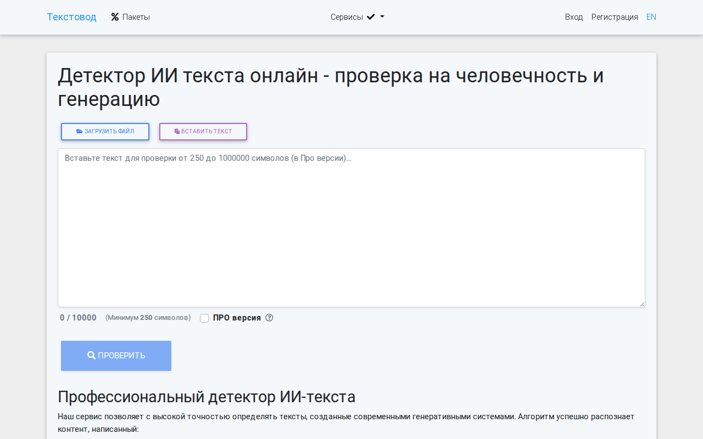Click the folder icon in Загрузить файл
This screenshot has height=439, width=703.
point(79,132)
